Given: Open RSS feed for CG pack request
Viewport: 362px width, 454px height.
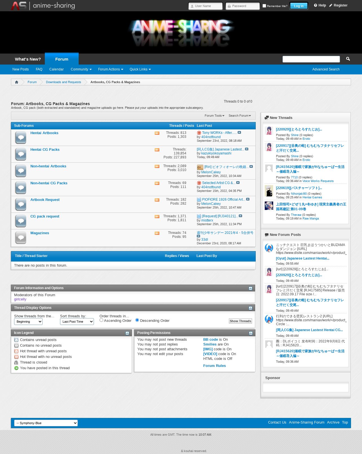Looking at the screenshot, I should [157, 216].
